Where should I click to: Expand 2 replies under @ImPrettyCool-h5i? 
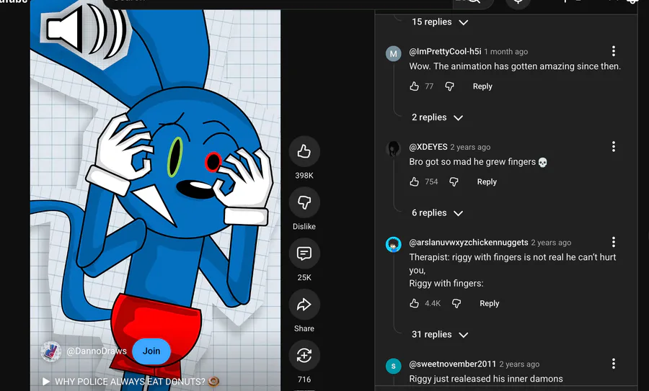pos(437,117)
